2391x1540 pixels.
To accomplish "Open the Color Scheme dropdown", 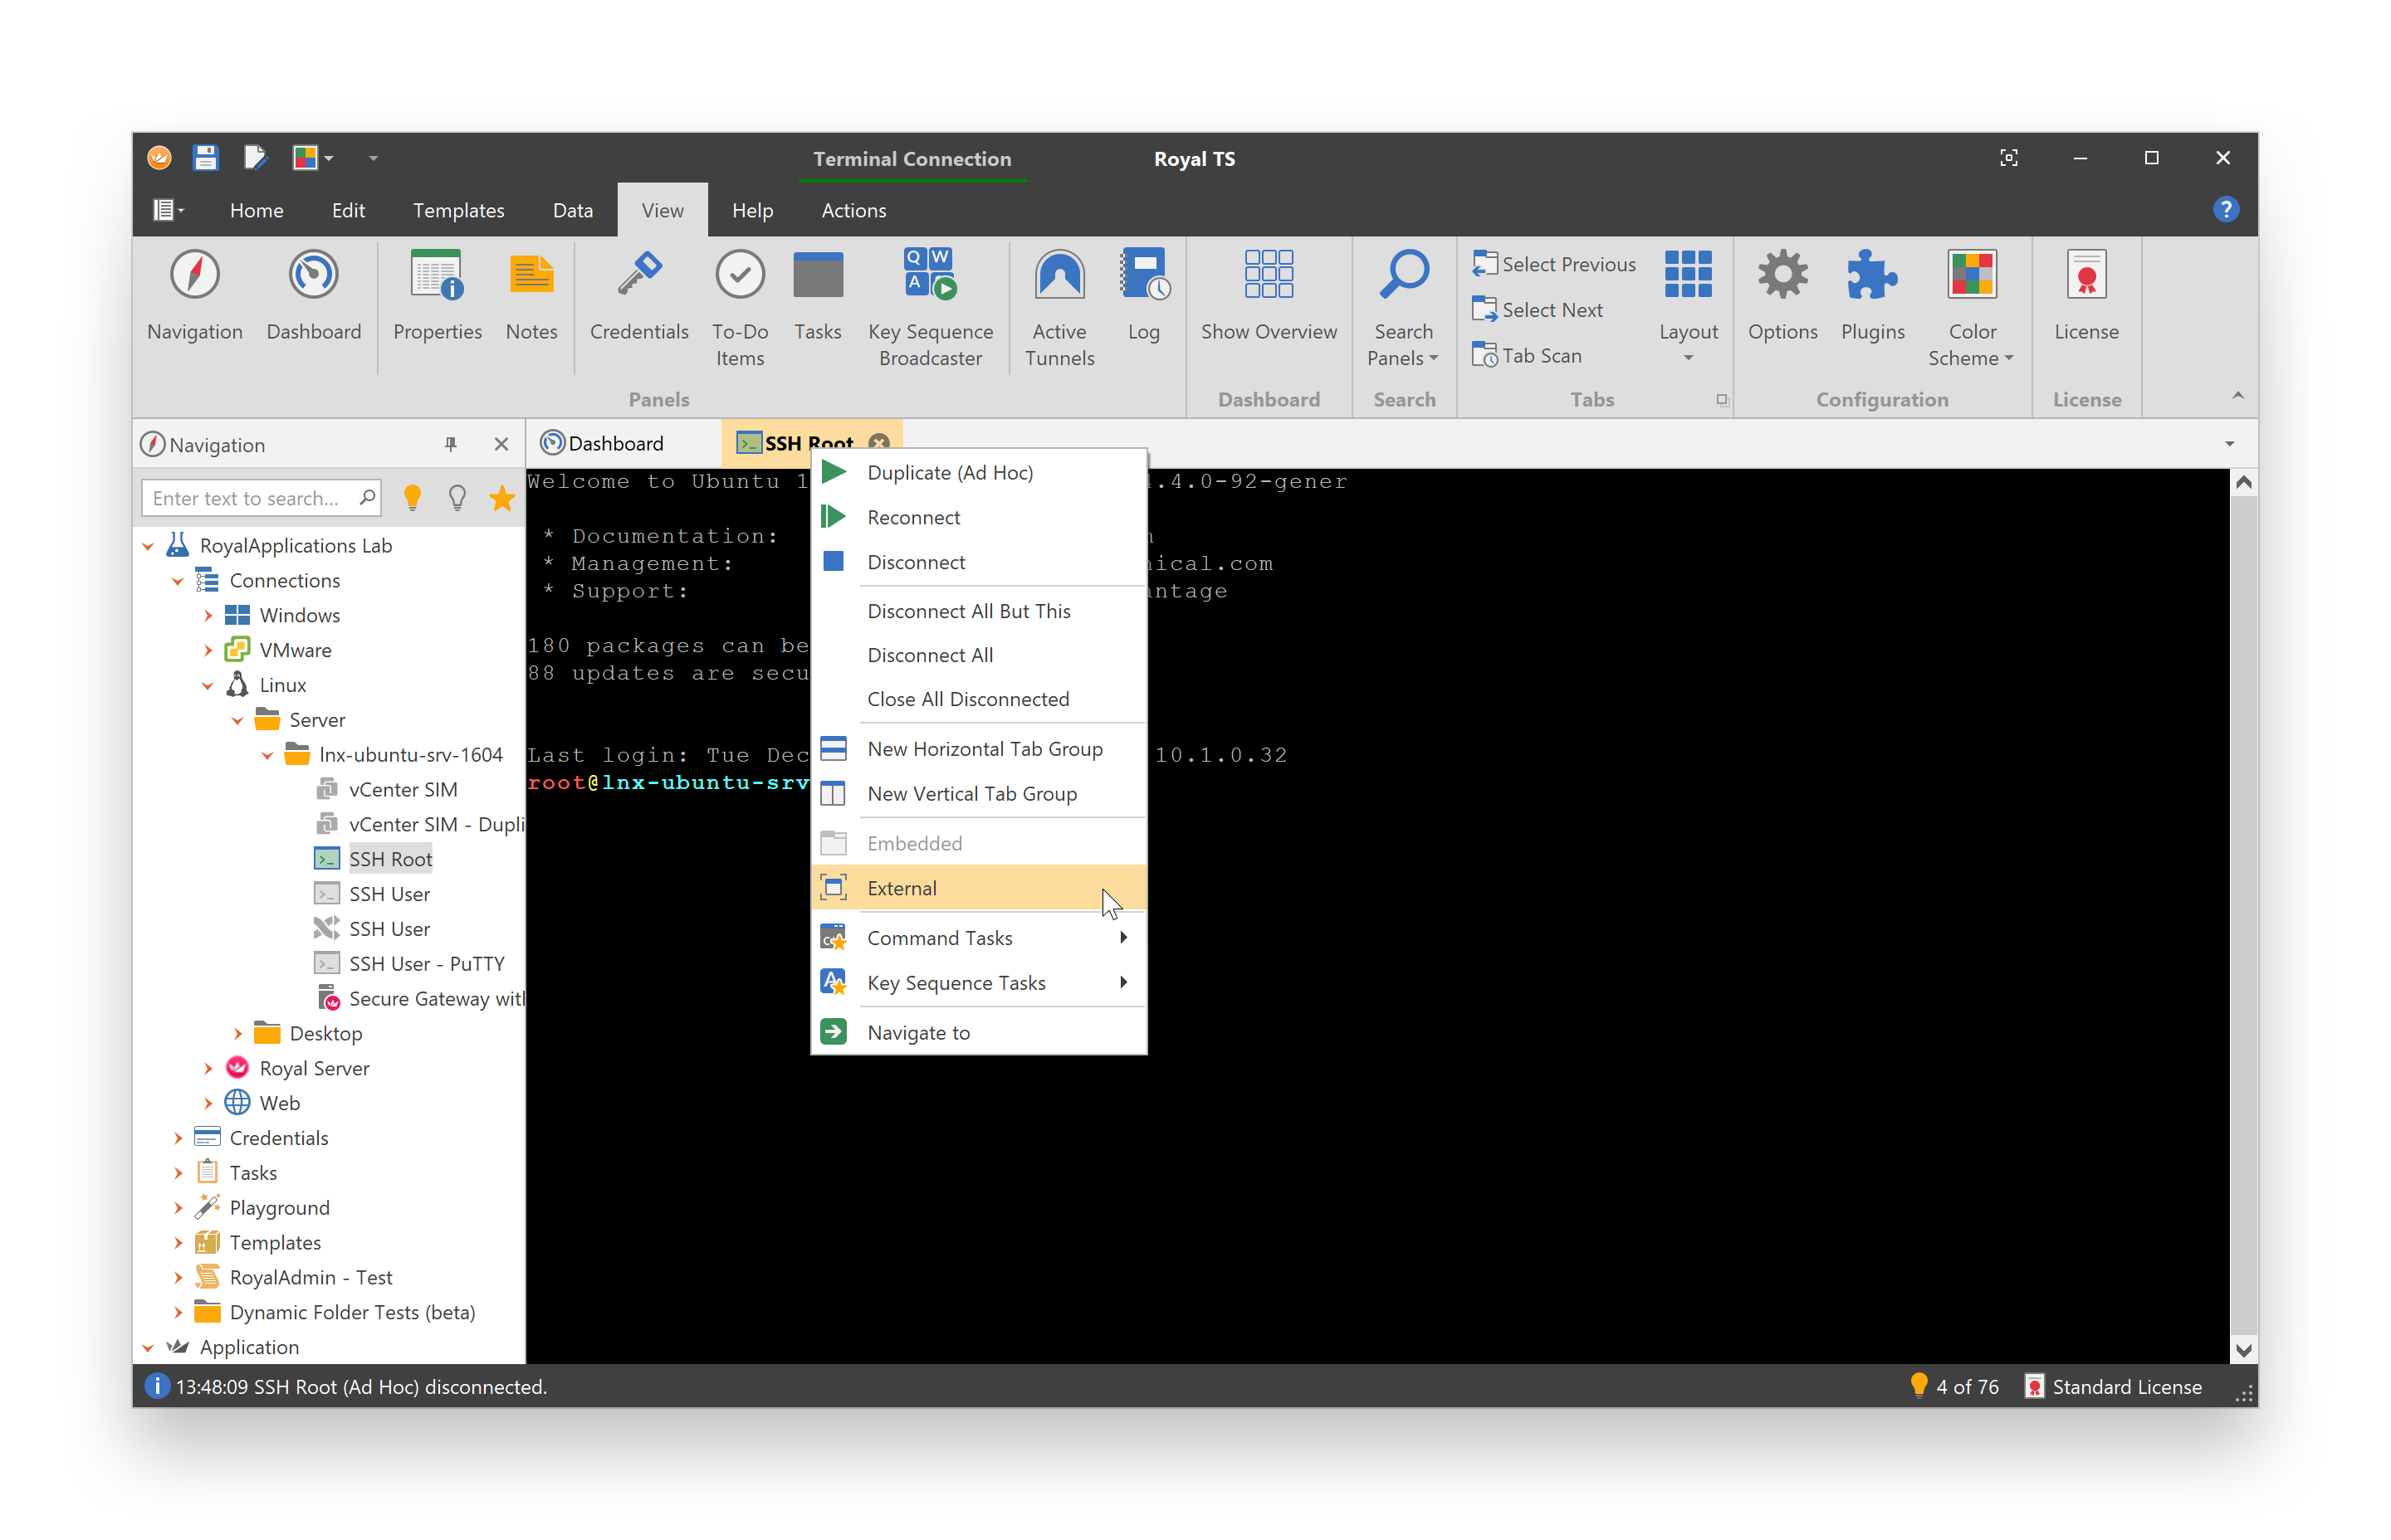I will point(1971,308).
